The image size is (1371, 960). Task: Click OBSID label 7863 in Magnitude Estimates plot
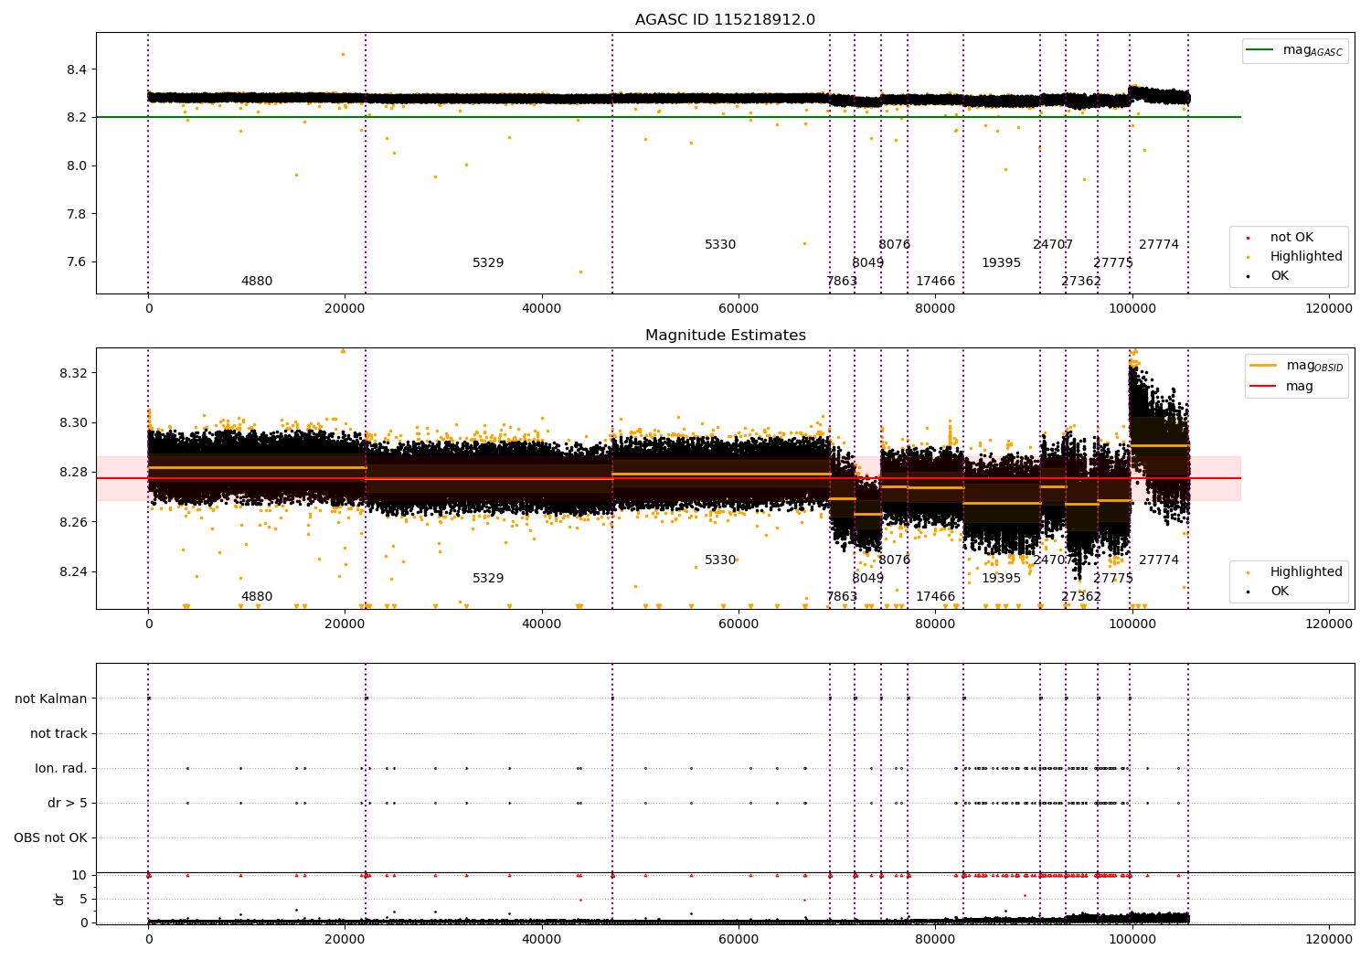pos(842,597)
